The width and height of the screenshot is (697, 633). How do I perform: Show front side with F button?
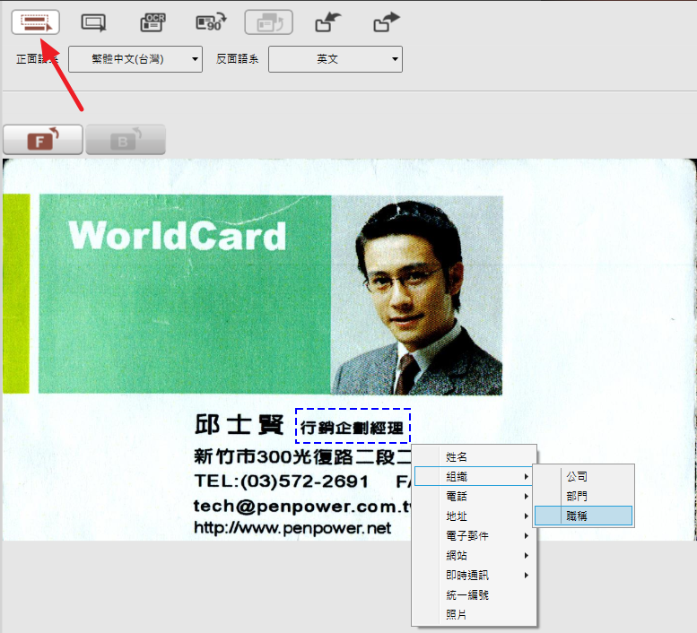(x=43, y=140)
